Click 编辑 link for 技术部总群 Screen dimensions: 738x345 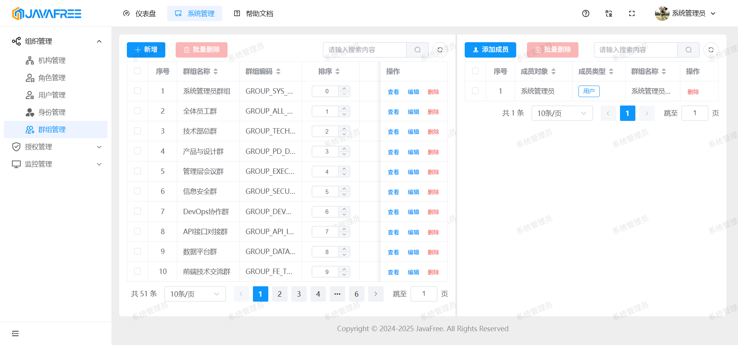tap(413, 132)
